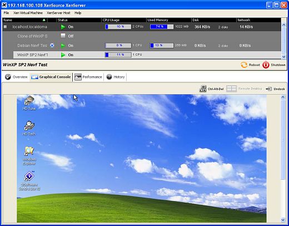The image size is (289, 226).
Task: Reboot the WinXP SP2 virtual machine
Action: coord(250,65)
